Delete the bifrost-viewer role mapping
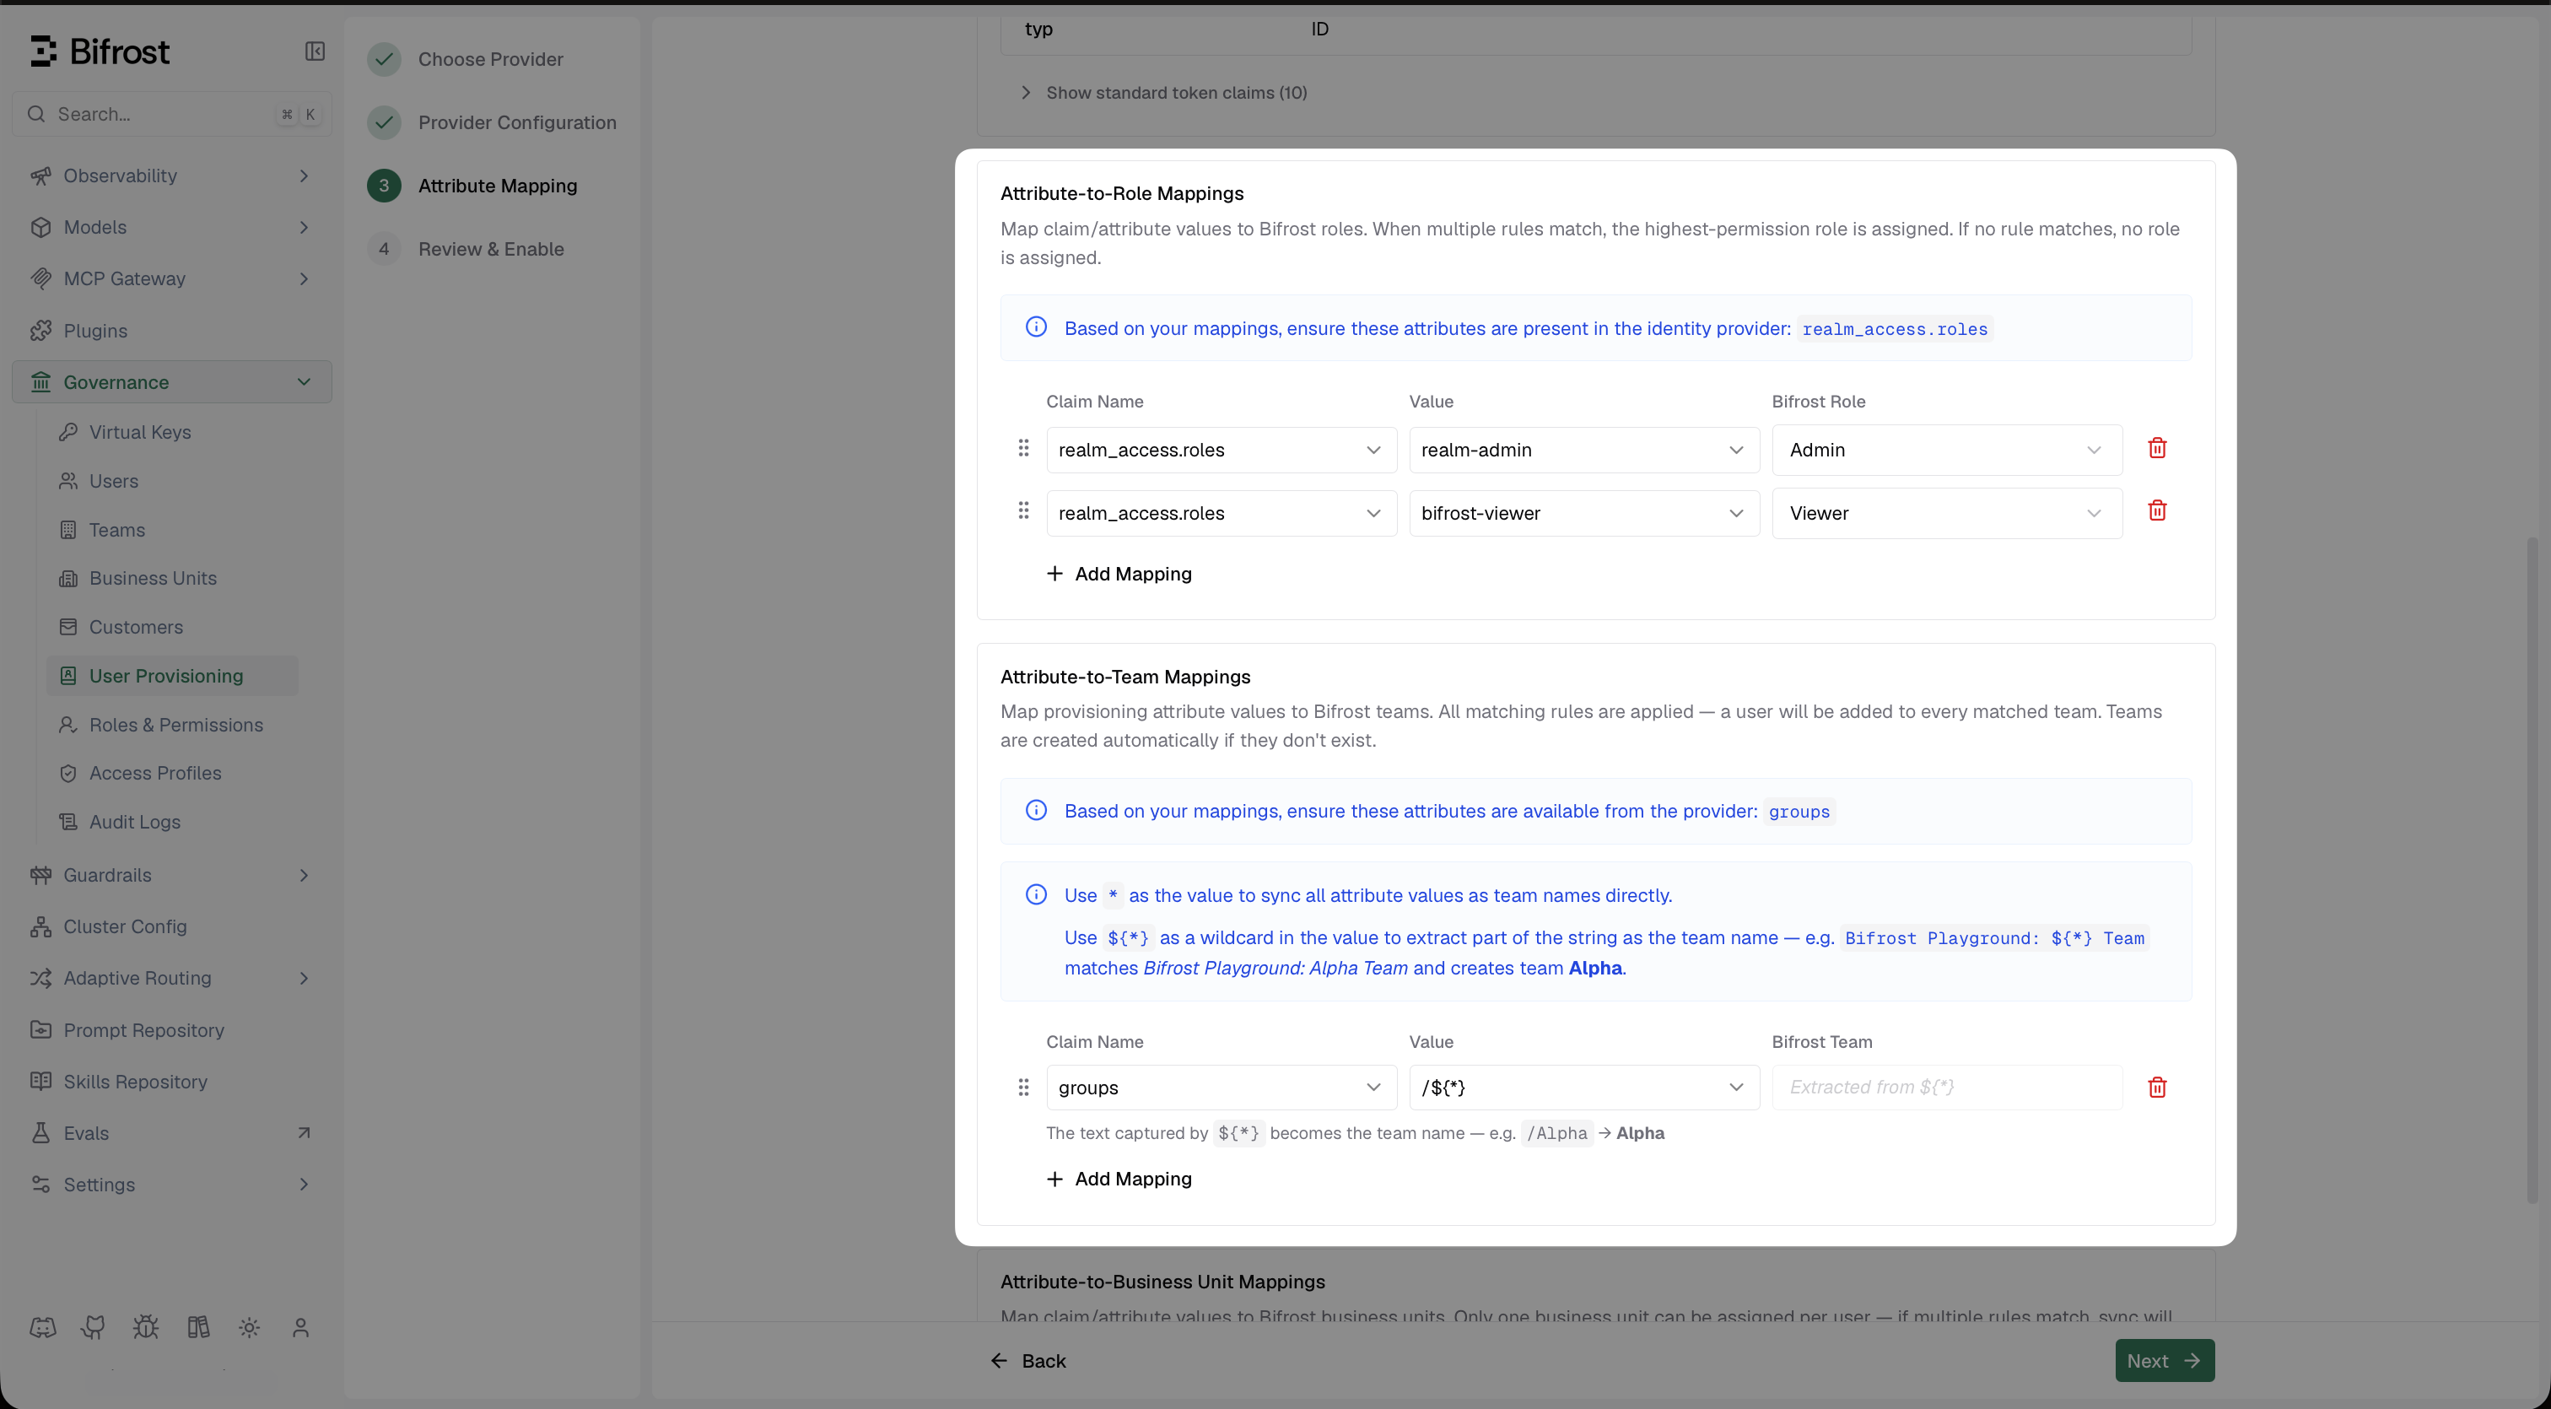Screen dimensions: 2551x1409 click(2157, 511)
